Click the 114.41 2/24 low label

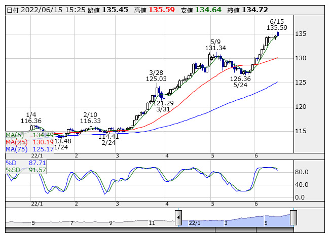pos(108,140)
